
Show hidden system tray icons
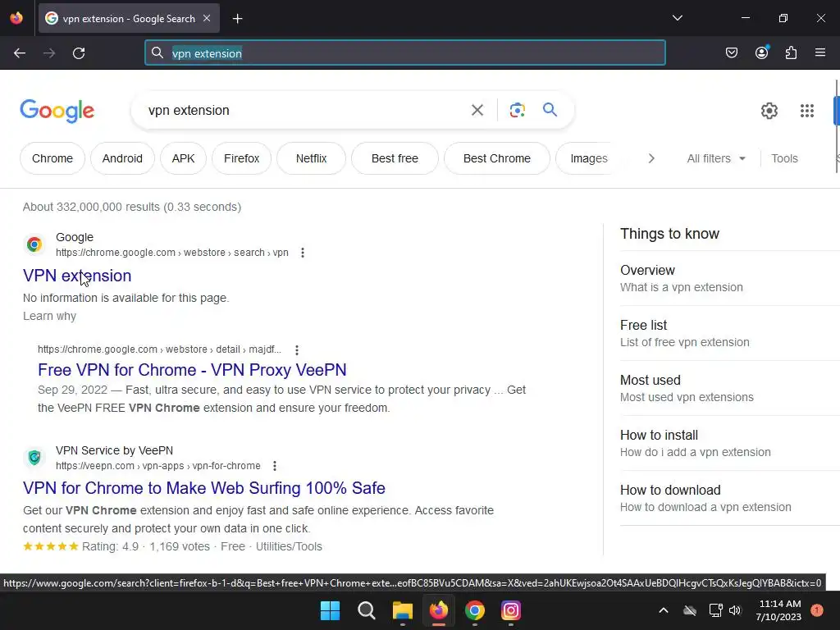(x=663, y=610)
